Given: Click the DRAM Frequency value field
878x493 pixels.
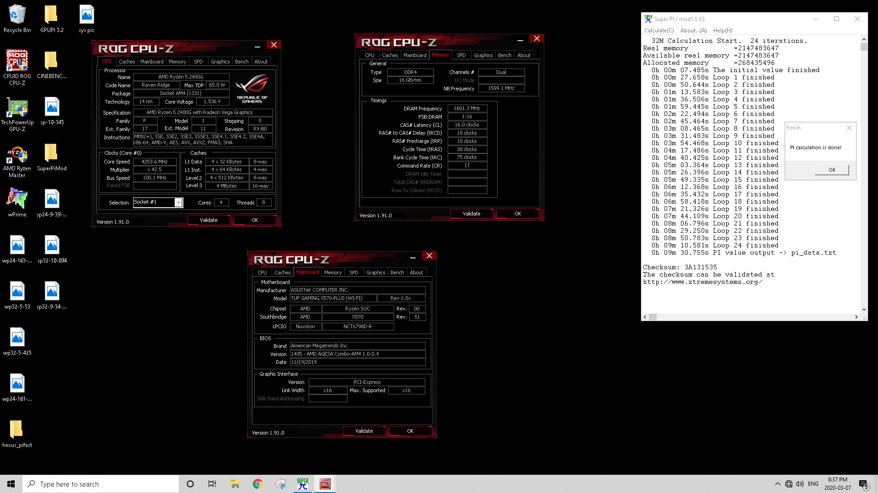Looking at the screenshot, I should click(467, 108).
